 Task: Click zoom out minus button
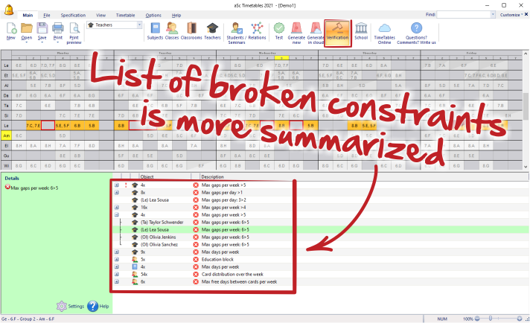[x=477, y=319]
